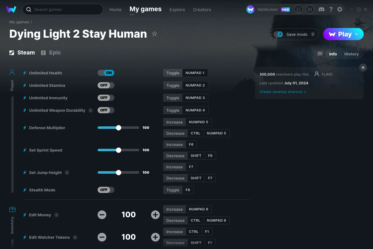Click the WeMod logo in the top-left corner
The width and height of the screenshot is (373, 249).
click(11, 9)
